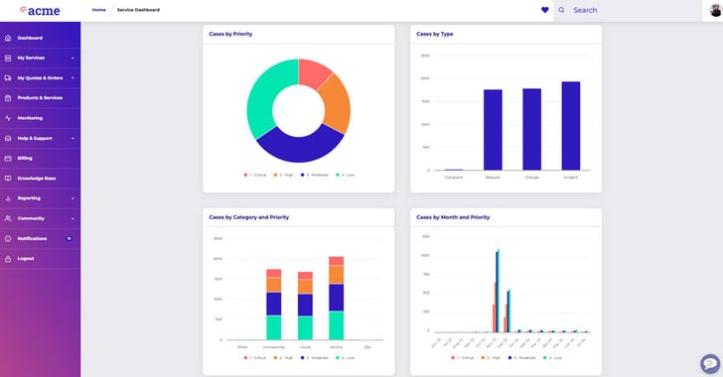This screenshot has height=377, width=723.
Task: Click the orange High segment of donut chart
Action: point(336,104)
